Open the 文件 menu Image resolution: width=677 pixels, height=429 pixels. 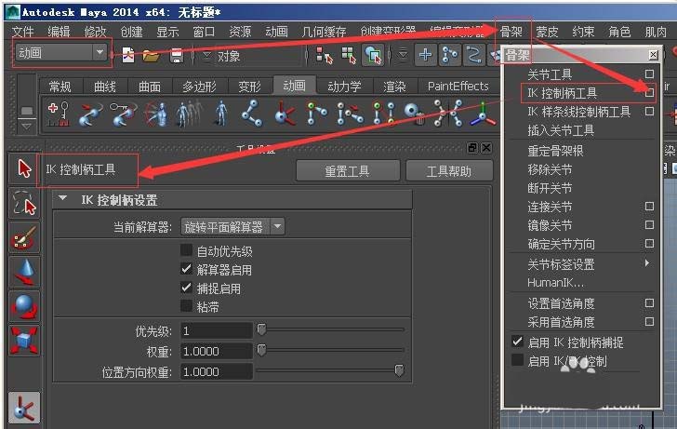22,32
